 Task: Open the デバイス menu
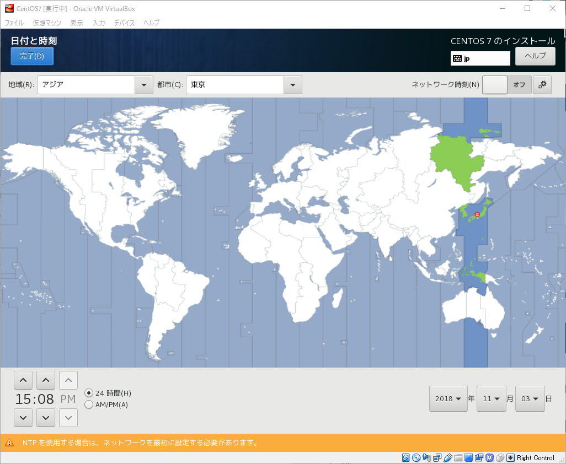pyautogui.click(x=124, y=23)
